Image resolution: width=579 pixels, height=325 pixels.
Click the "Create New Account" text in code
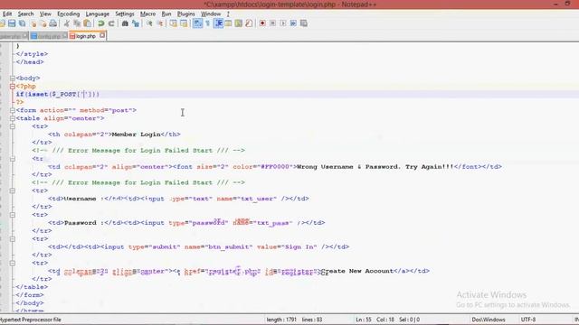pos(357,271)
